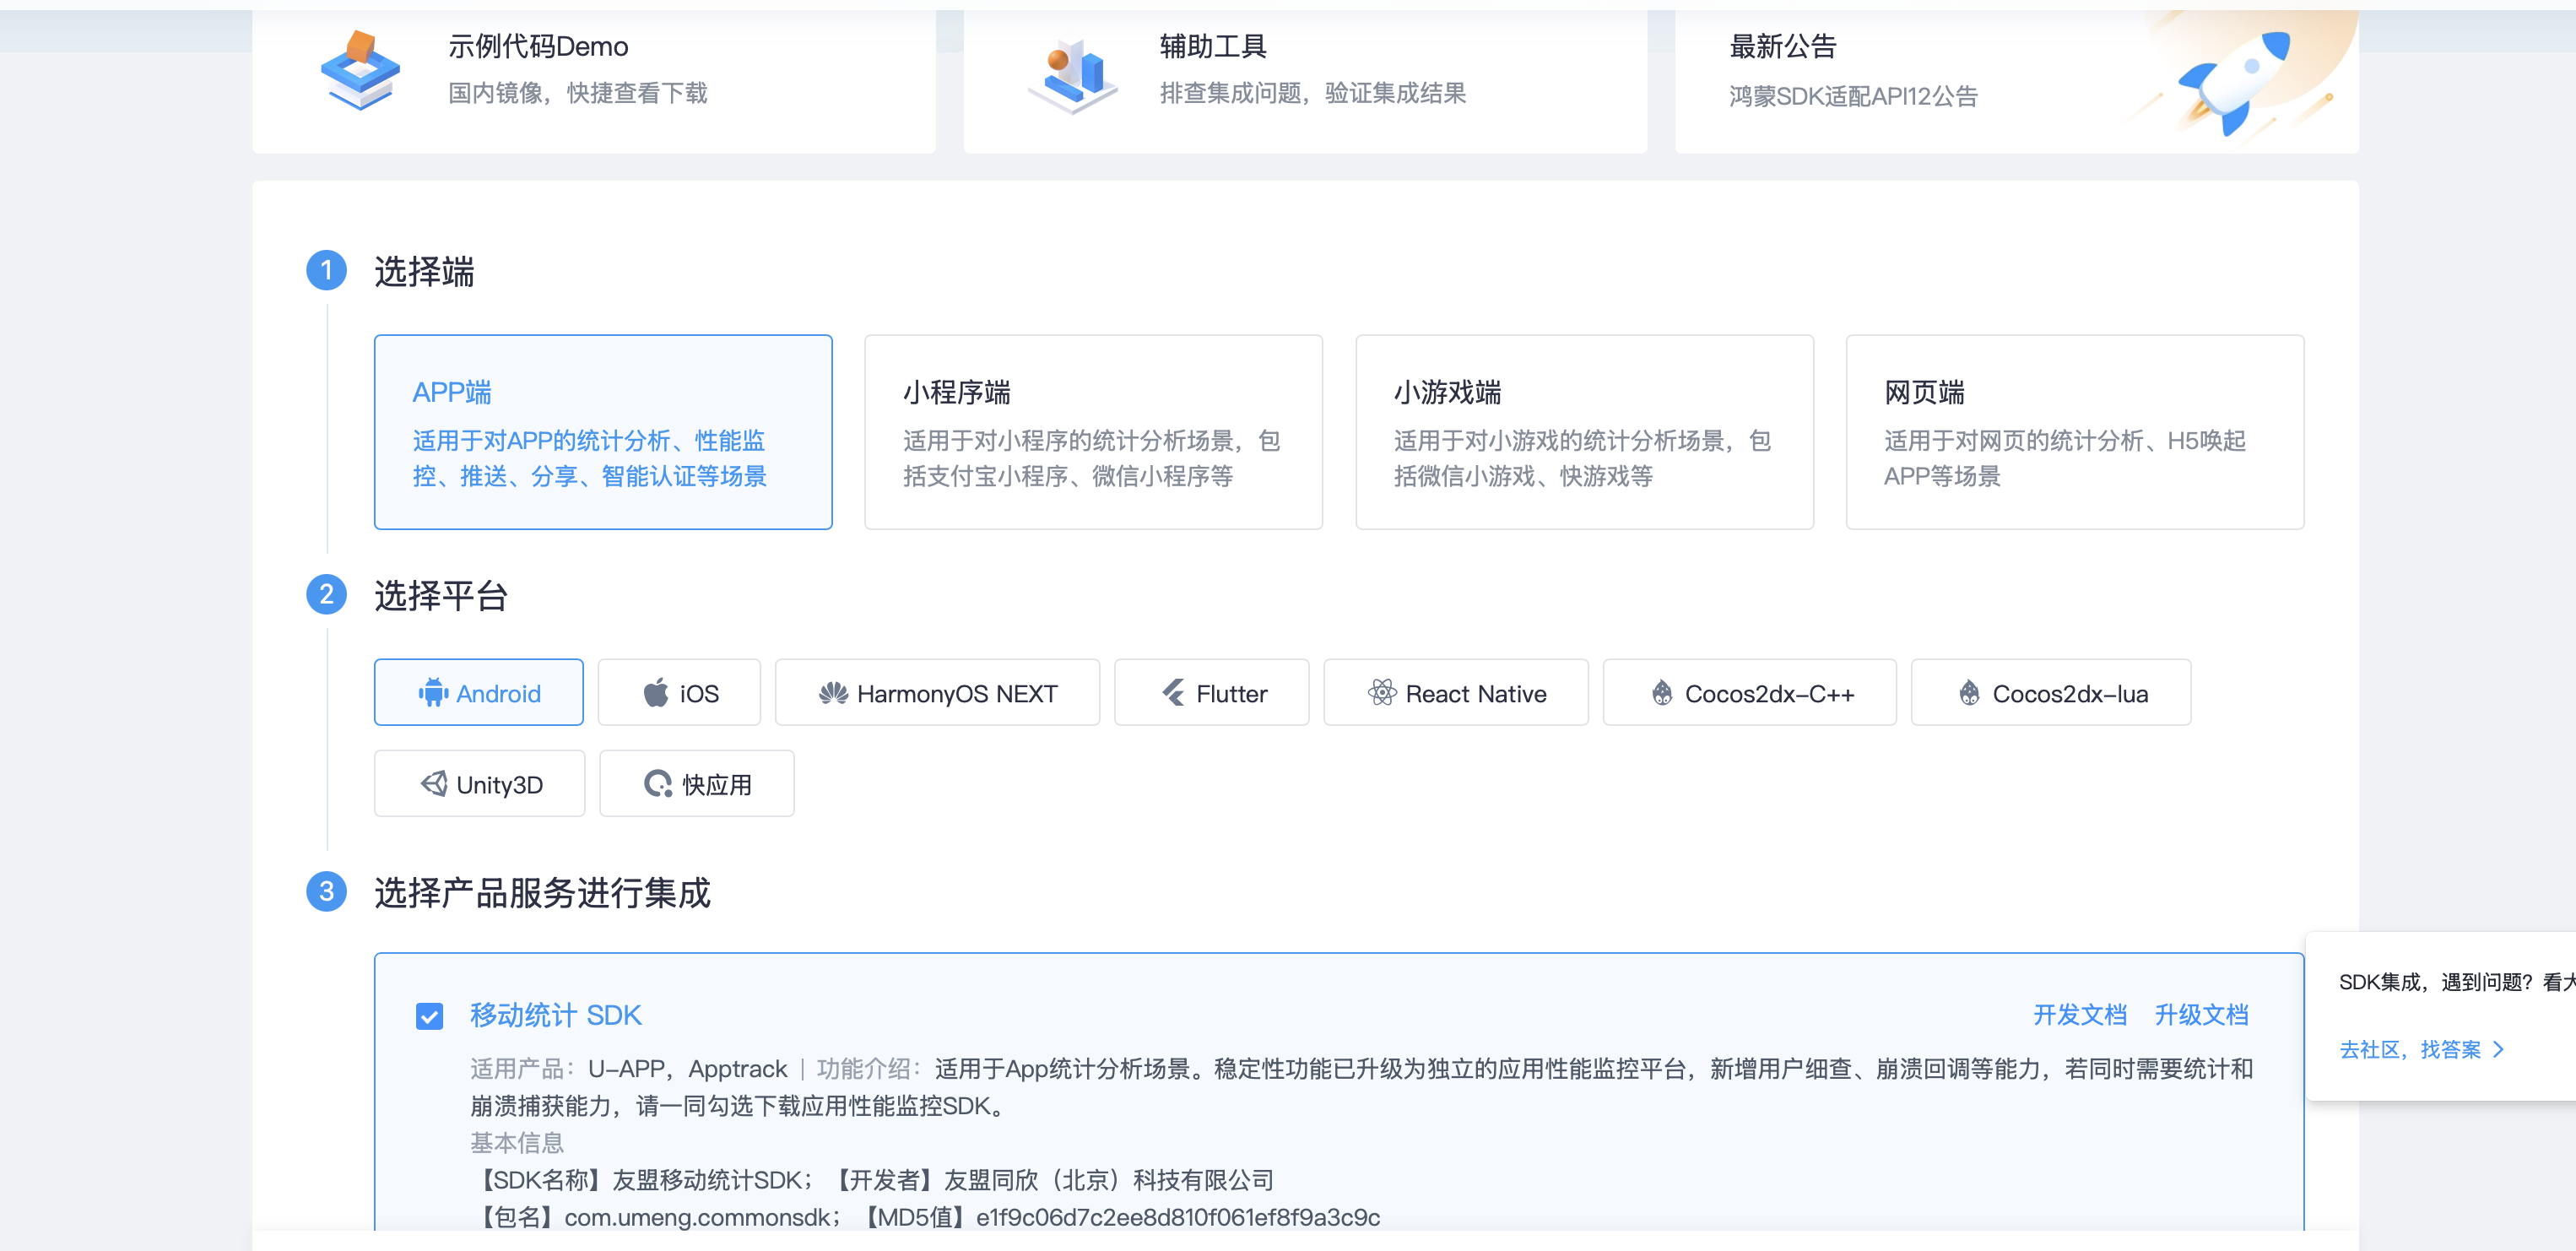Viewport: 2576px width, 1251px height.
Task: Click the Unity3D logo icon
Action: pos(433,784)
